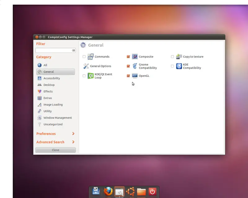This screenshot has width=248, height=198.
Task: Click the Accessibility category icon
Action: pyautogui.click(x=40, y=78)
